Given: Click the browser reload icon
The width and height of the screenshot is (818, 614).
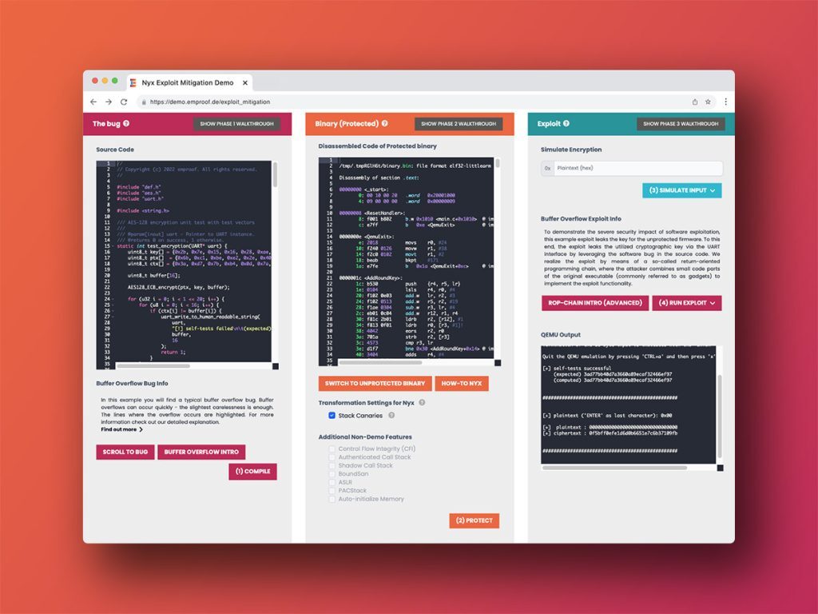Looking at the screenshot, I should tap(124, 102).
